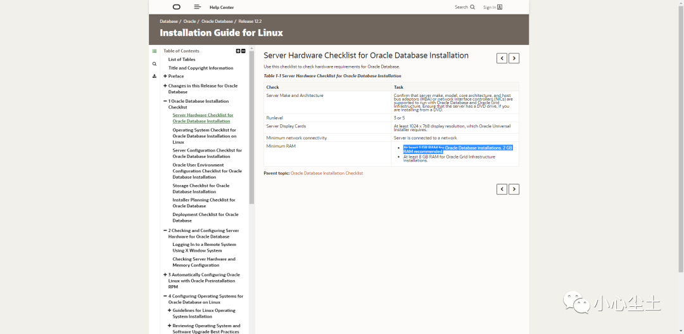This screenshot has width=684, height=334.
Task: Open Installer Planning Checklist entry
Action: (x=204, y=203)
